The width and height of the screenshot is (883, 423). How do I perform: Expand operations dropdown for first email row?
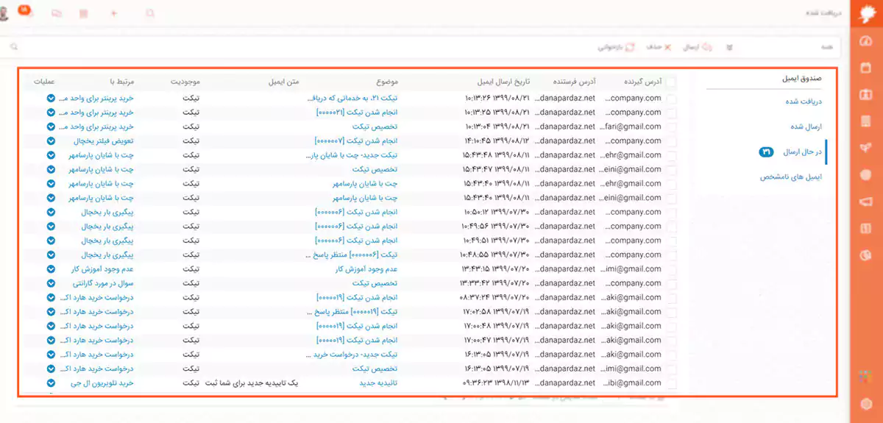[x=51, y=98]
